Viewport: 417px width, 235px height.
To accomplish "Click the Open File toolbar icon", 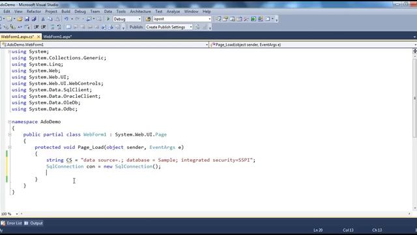I will pyautogui.click(x=20, y=19).
